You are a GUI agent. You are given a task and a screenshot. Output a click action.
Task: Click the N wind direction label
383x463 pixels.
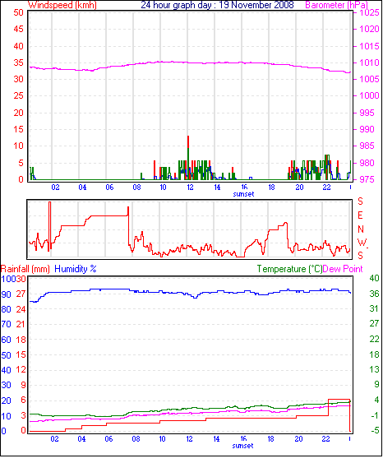coord(361,229)
